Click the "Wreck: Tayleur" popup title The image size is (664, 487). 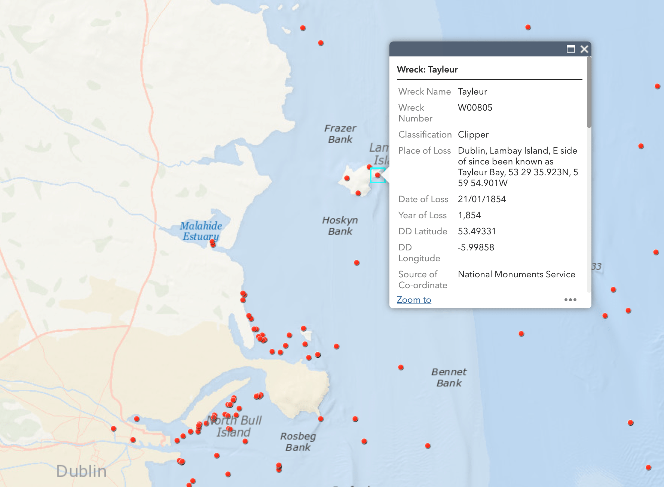pyautogui.click(x=427, y=70)
